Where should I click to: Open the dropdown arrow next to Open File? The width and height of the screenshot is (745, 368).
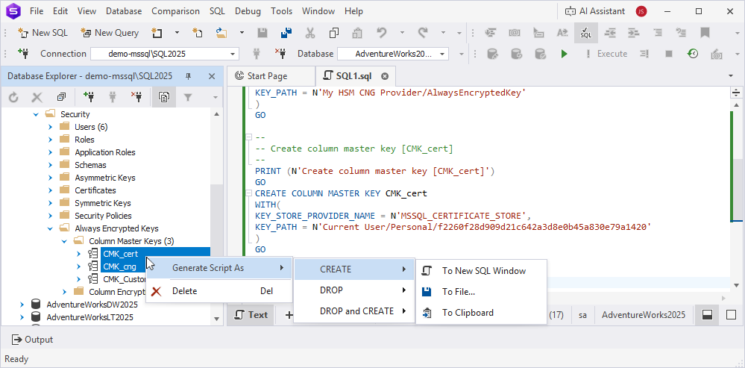coord(242,33)
